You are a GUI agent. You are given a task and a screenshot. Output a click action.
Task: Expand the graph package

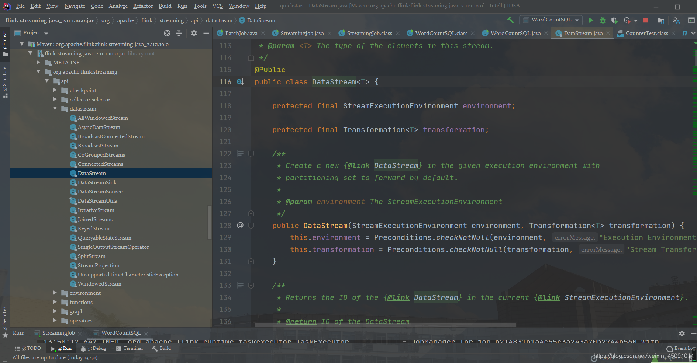coord(55,311)
